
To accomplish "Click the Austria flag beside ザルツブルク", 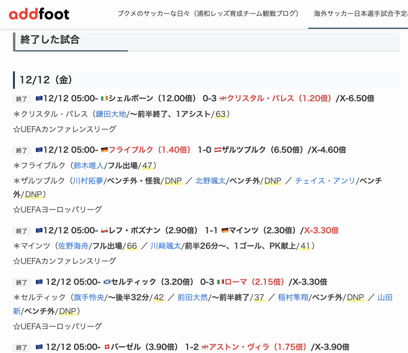I will tap(217, 150).
